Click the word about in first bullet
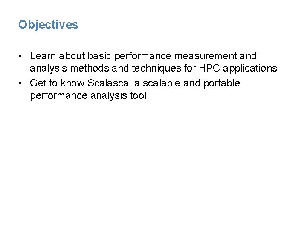307x230 pixels. (x=72, y=56)
